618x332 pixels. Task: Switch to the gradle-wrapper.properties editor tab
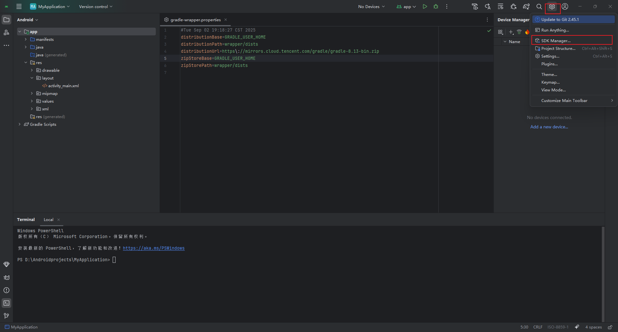pos(195,20)
